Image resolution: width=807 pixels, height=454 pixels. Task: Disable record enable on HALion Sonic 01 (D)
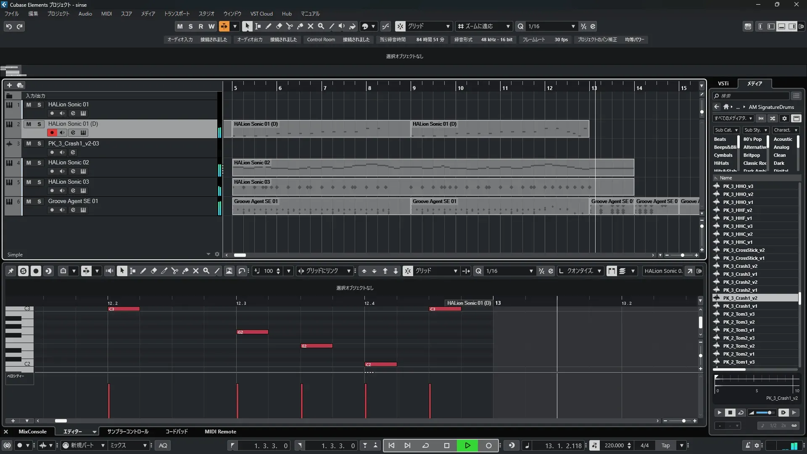pos(52,132)
